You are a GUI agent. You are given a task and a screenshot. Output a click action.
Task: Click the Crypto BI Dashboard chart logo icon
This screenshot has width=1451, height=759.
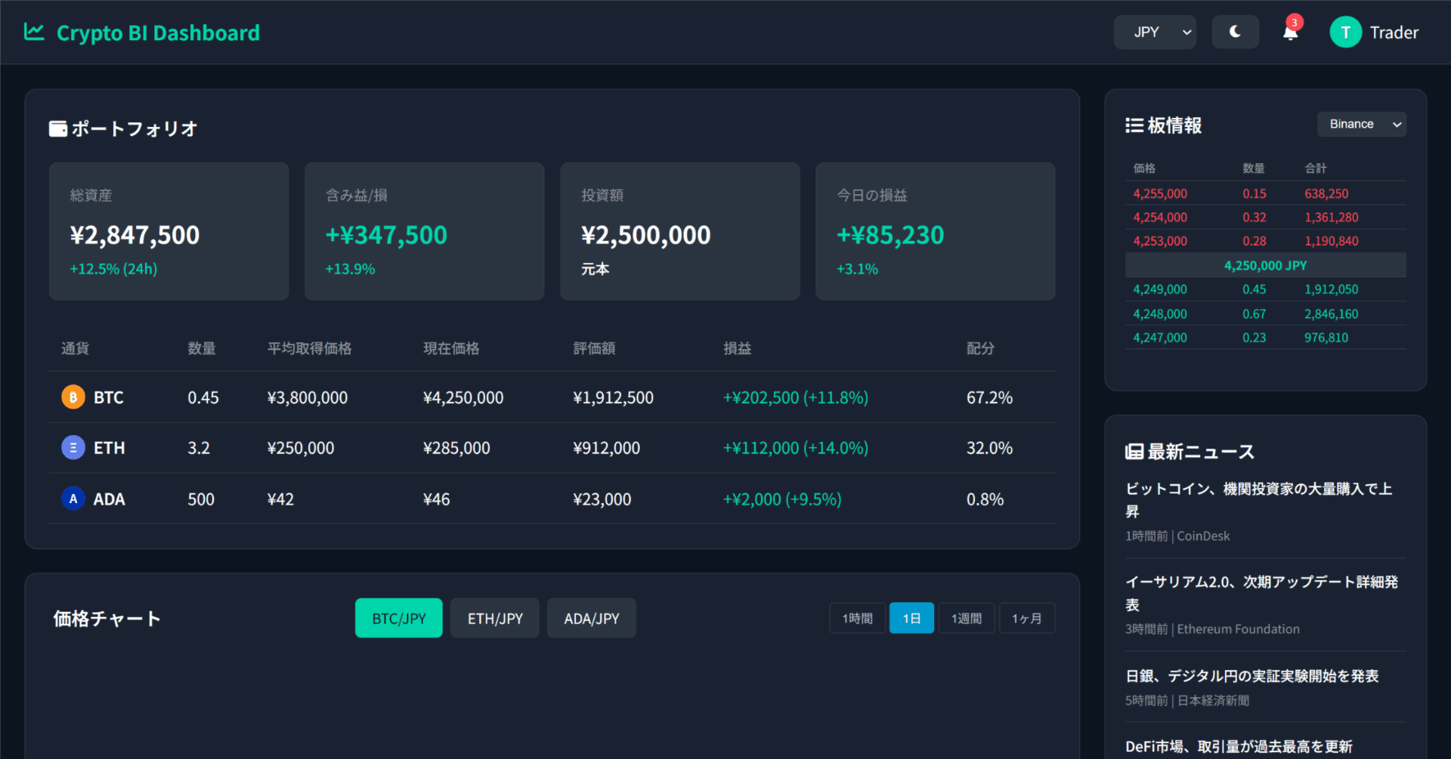33,32
